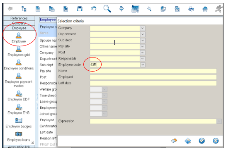Screen dimensions: 226x151
Task: Open Employee in the sidebar
Action: point(19,38)
